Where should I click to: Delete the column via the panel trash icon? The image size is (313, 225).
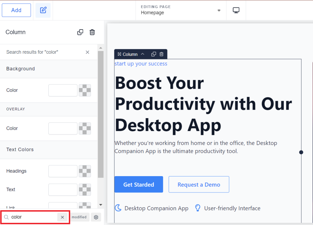click(92, 32)
